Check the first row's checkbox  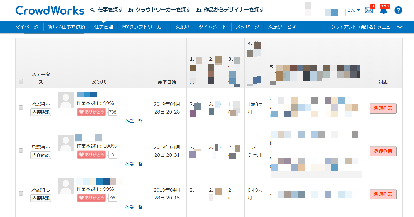pyautogui.click(x=21, y=107)
